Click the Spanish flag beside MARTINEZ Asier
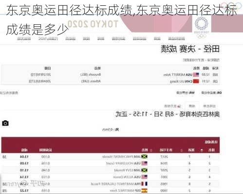The height and width of the screenshot is (194, 243). tap(144, 191)
